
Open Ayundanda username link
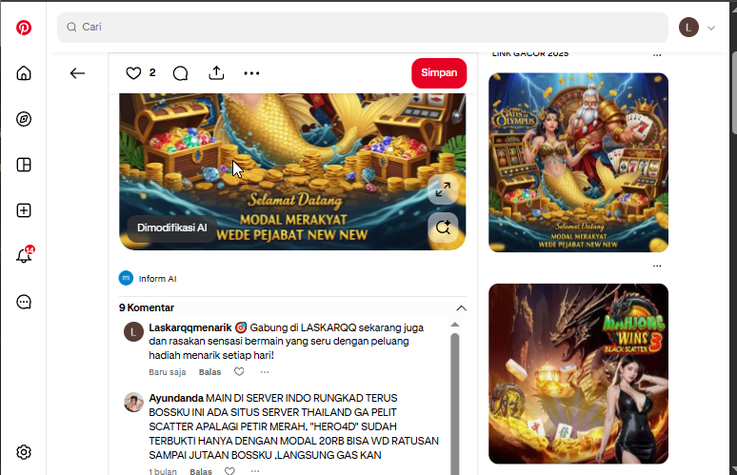click(x=176, y=398)
